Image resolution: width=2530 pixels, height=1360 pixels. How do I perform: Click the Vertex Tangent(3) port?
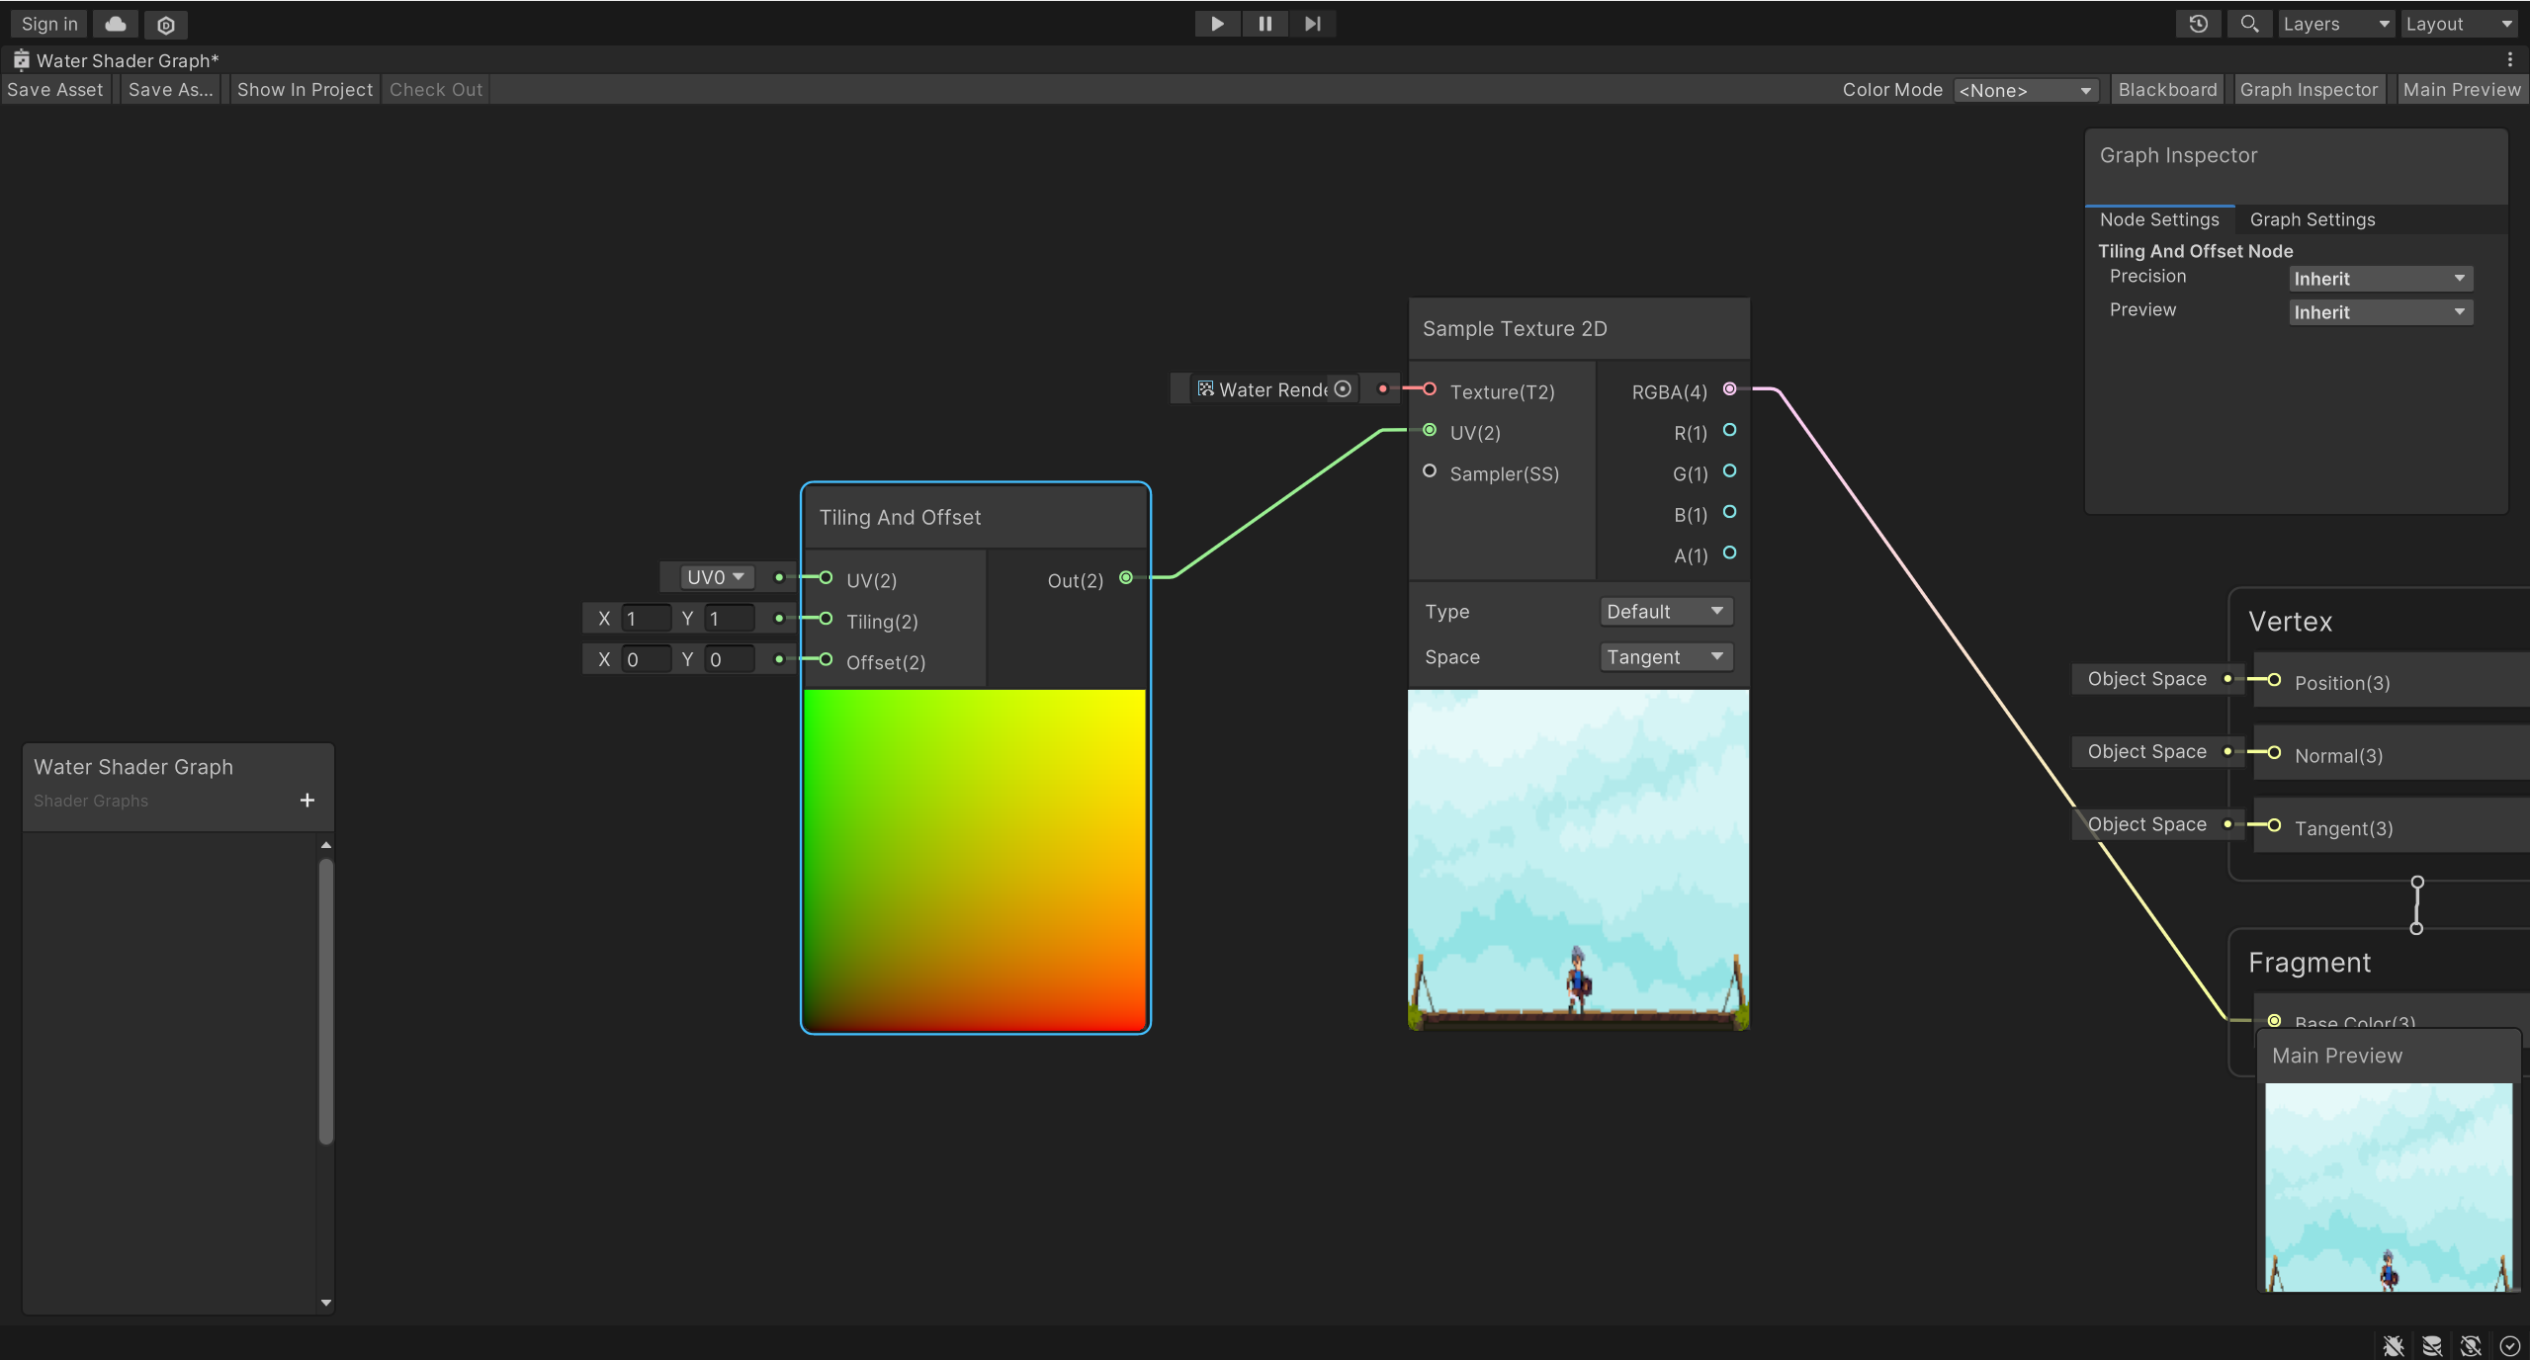click(2274, 825)
